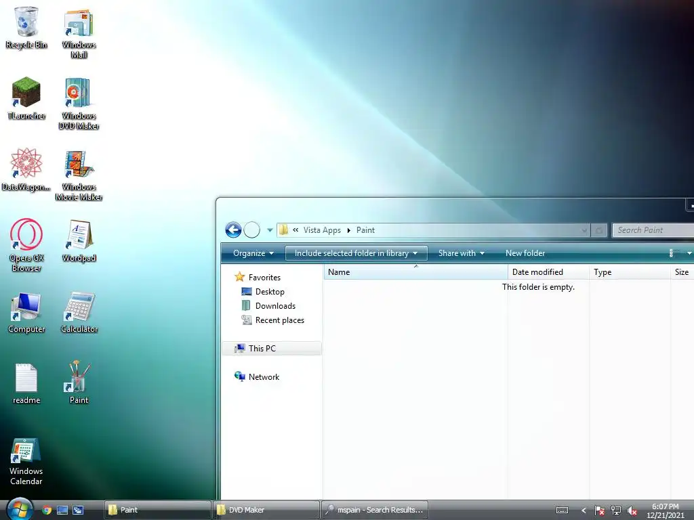The width and height of the screenshot is (694, 520).
Task: Switch to Paint taskbar window
Action: click(x=157, y=510)
